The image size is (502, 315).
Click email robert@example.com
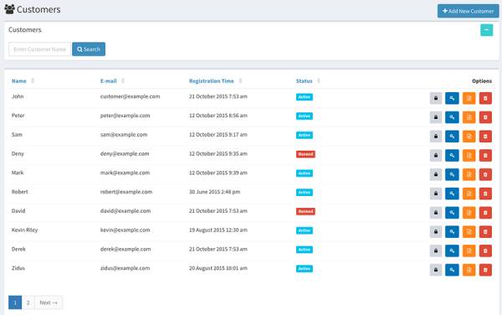click(x=126, y=192)
